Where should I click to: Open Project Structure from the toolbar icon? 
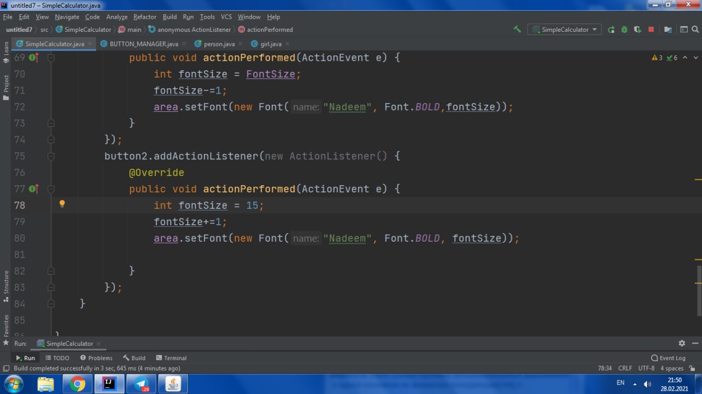[x=668, y=30]
